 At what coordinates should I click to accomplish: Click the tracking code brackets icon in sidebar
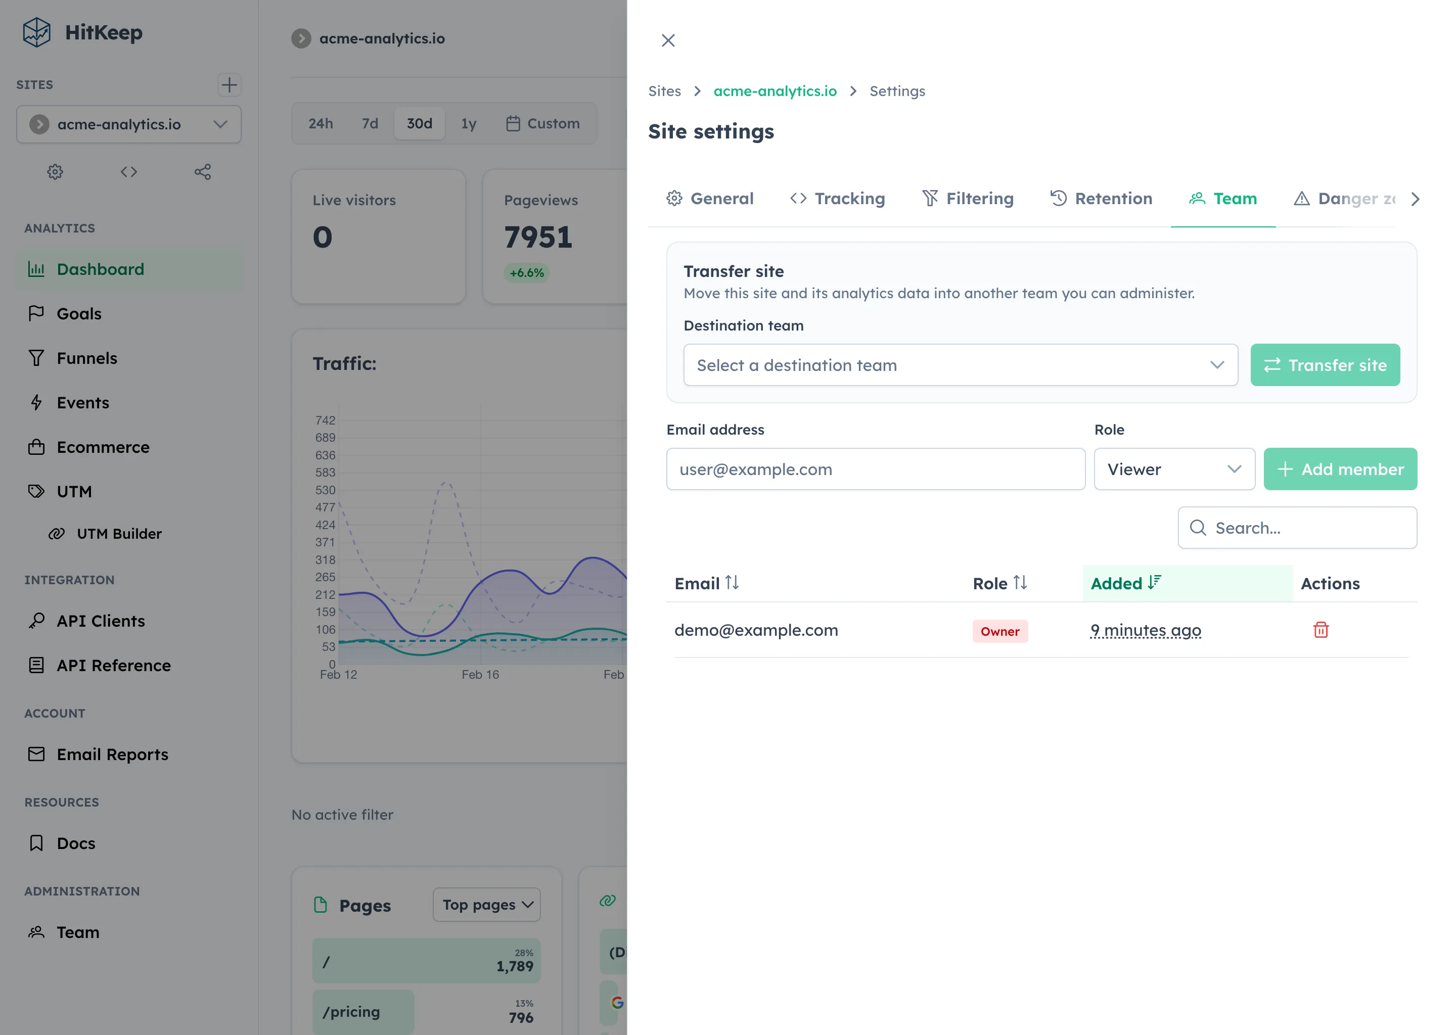point(129,171)
